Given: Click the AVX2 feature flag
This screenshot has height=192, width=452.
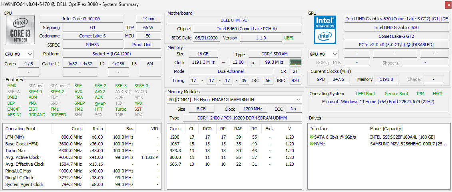Looking at the screenshot, I should [x=100, y=92].
